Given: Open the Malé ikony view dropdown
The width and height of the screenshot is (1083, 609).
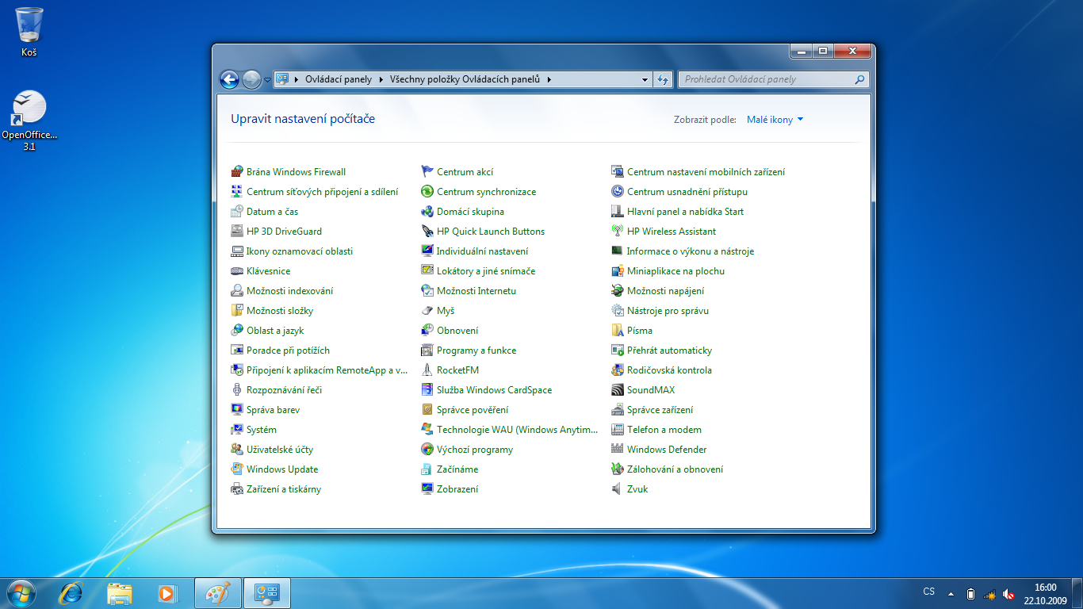Looking at the screenshot, I should tap(775, 120).
